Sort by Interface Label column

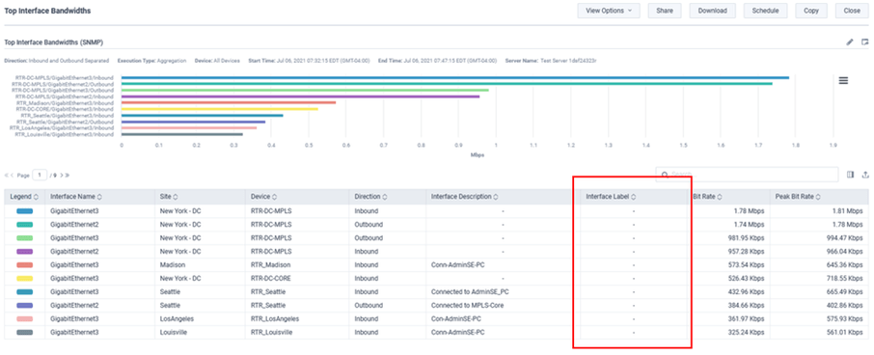point(611,197)
